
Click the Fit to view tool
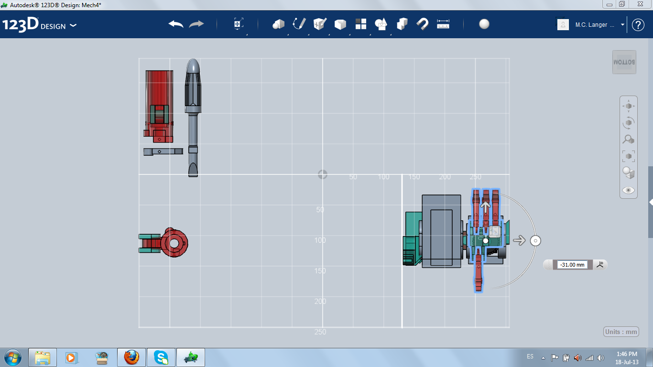coord(629,156)
